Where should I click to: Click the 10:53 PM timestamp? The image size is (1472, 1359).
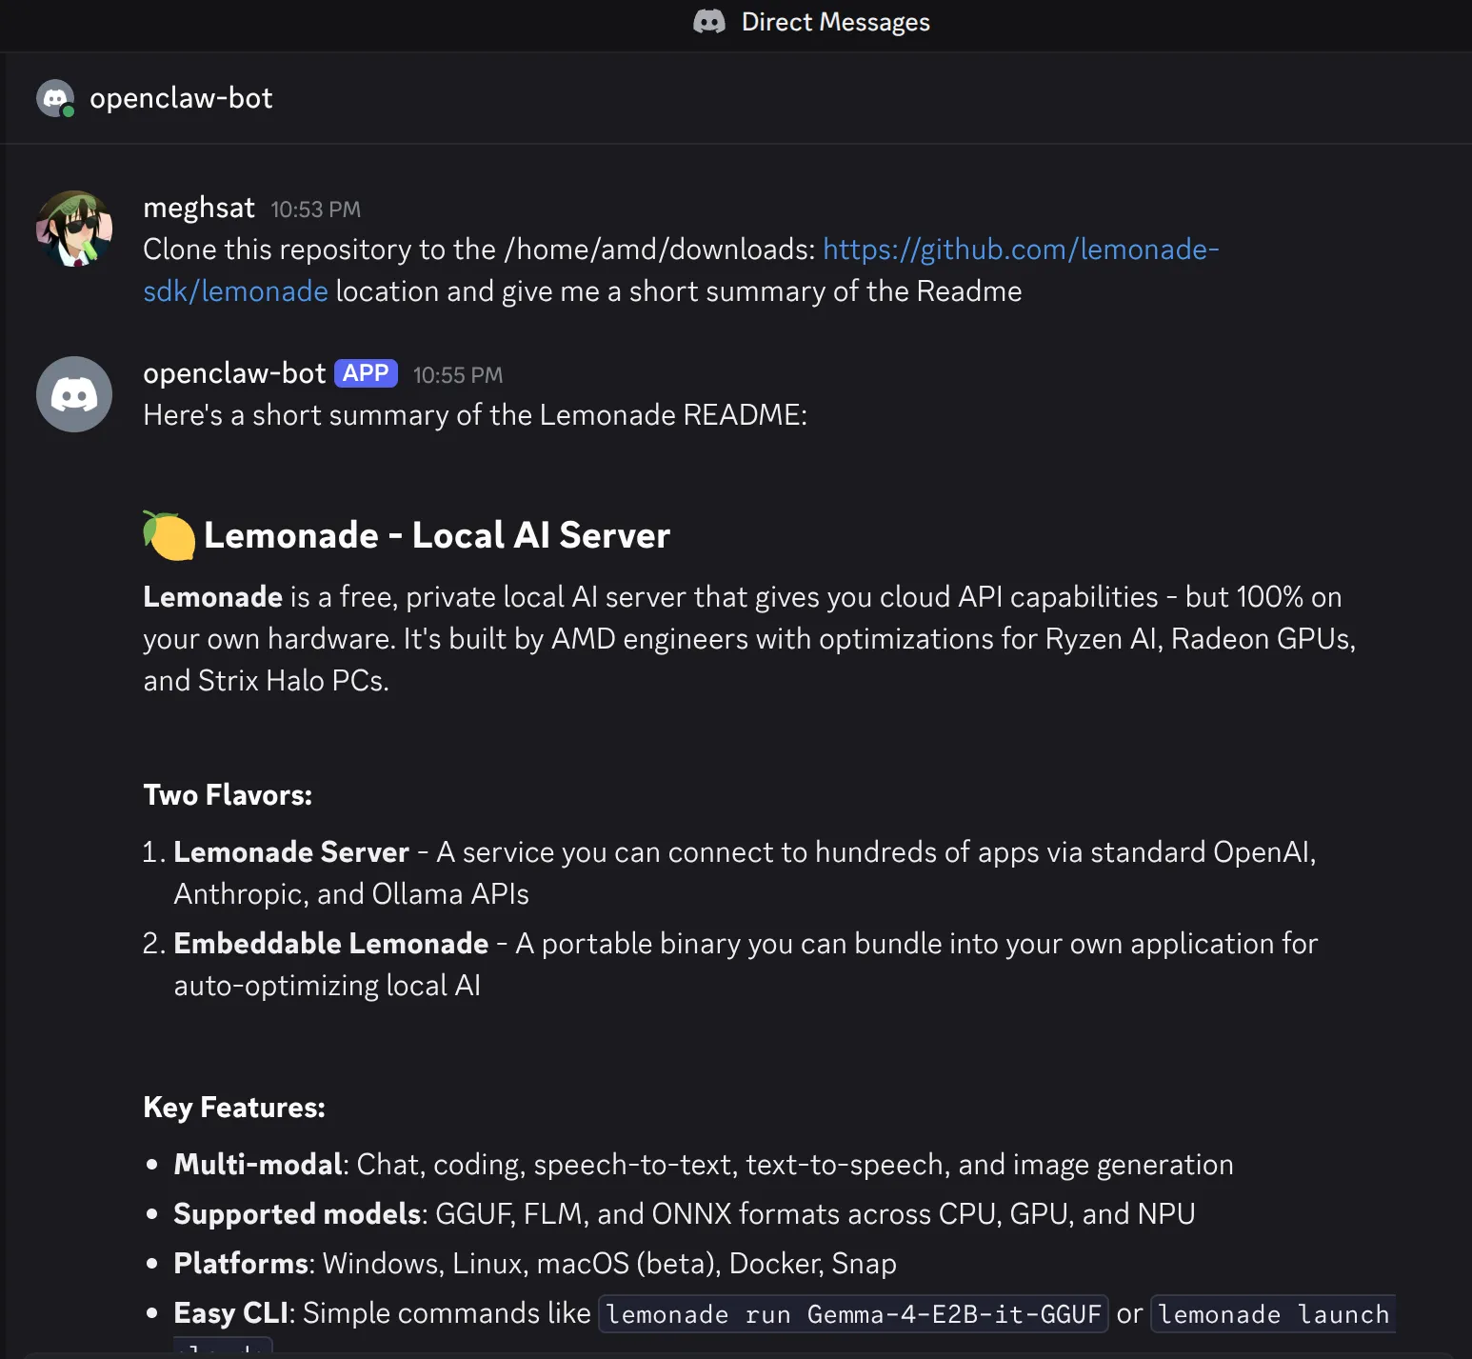pyautogui.click(x=315, y=210)
